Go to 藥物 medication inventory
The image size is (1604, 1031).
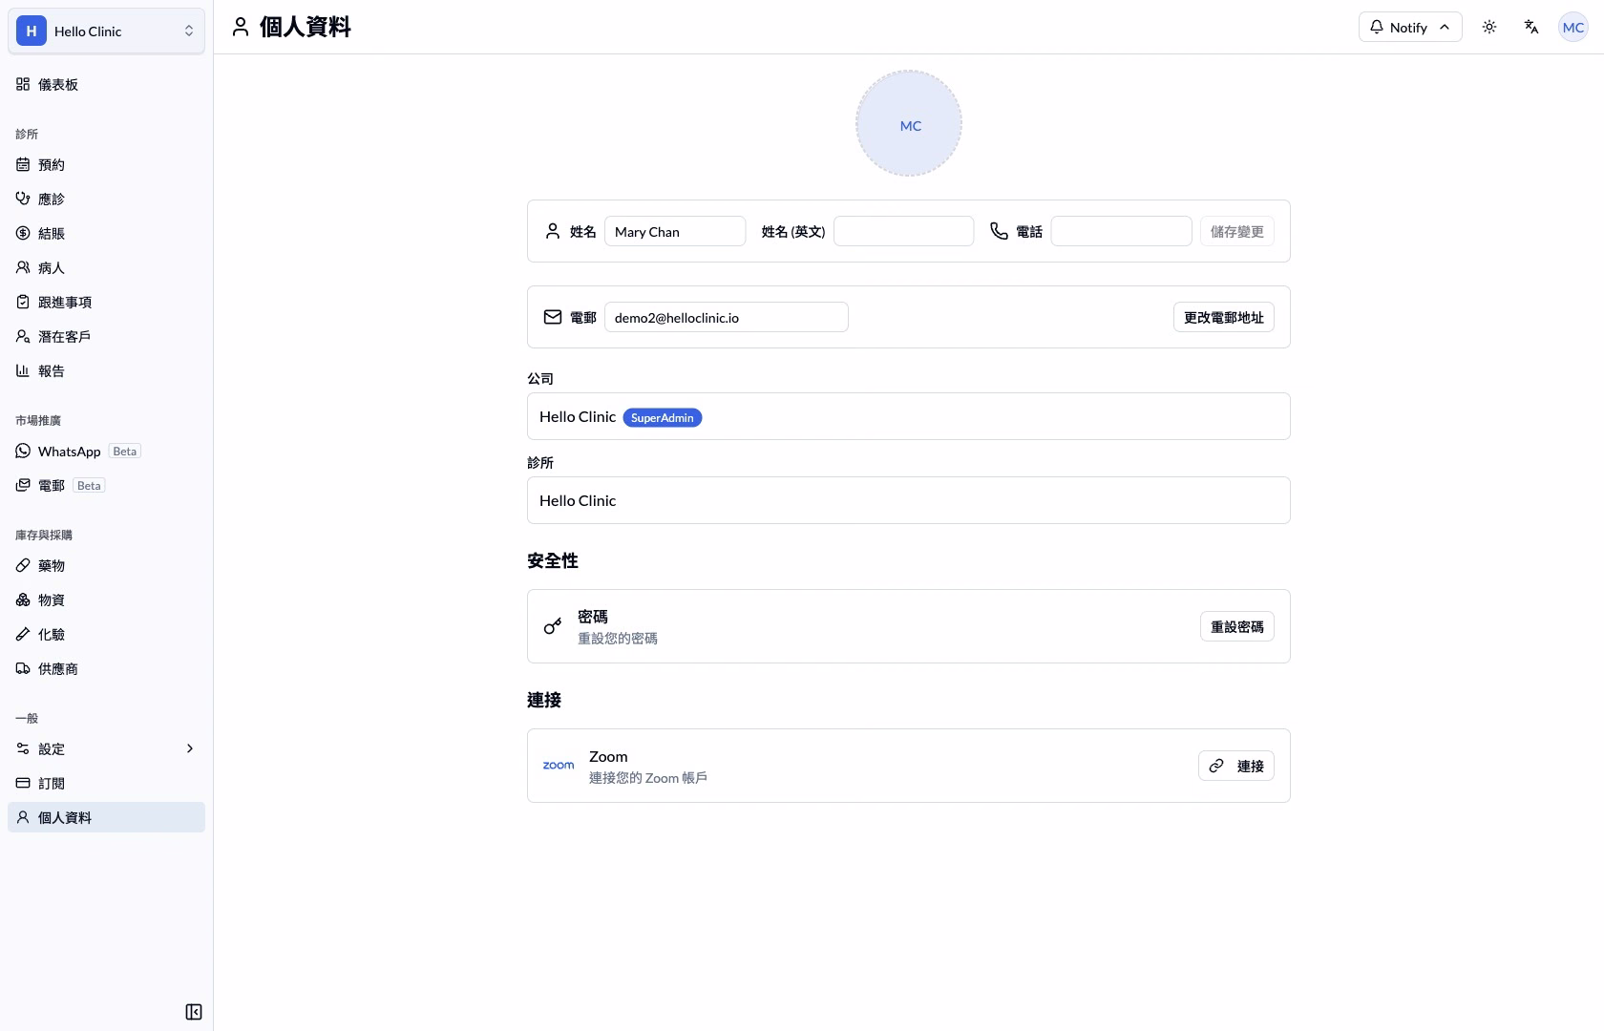(x=106, y=565)
